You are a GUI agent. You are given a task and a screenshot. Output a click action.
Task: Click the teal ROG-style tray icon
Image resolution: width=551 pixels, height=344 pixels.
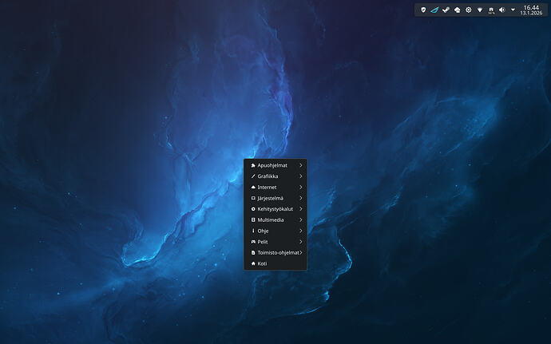434,10
